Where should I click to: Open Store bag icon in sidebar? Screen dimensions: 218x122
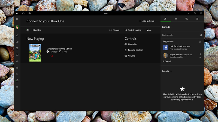pos(17,68)
